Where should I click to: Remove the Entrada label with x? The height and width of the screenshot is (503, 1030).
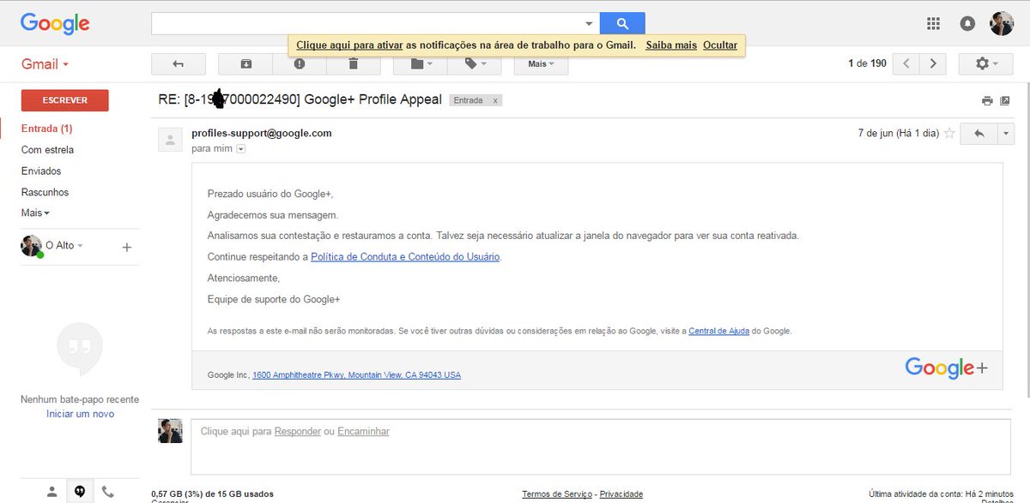click(495, 100)
